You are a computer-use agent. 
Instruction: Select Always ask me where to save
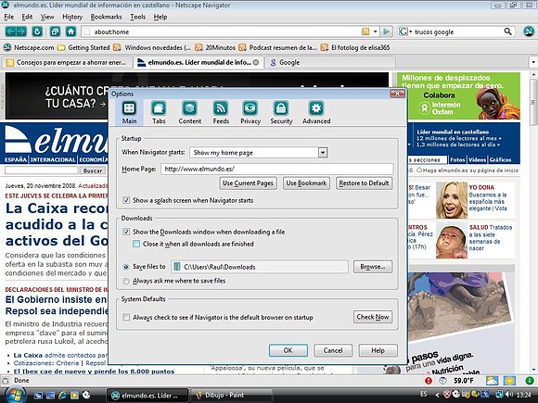coord(126,281)
